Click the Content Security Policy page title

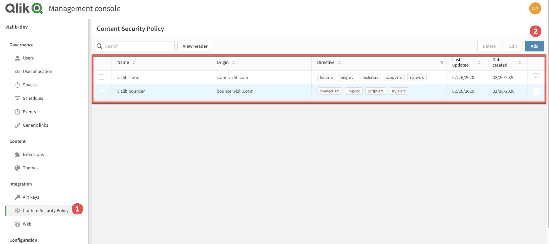coord(130,29)
